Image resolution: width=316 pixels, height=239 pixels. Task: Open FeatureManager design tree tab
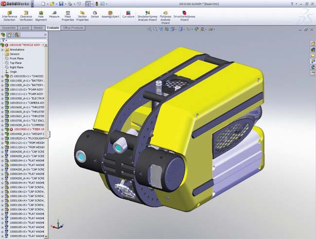click(x=3, y=34)
